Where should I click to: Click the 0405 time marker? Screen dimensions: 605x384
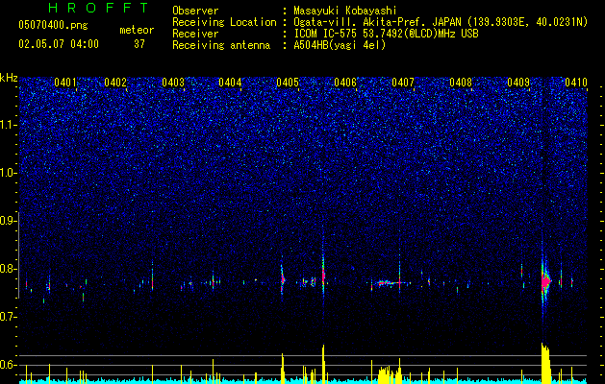[x=288, y=83]
